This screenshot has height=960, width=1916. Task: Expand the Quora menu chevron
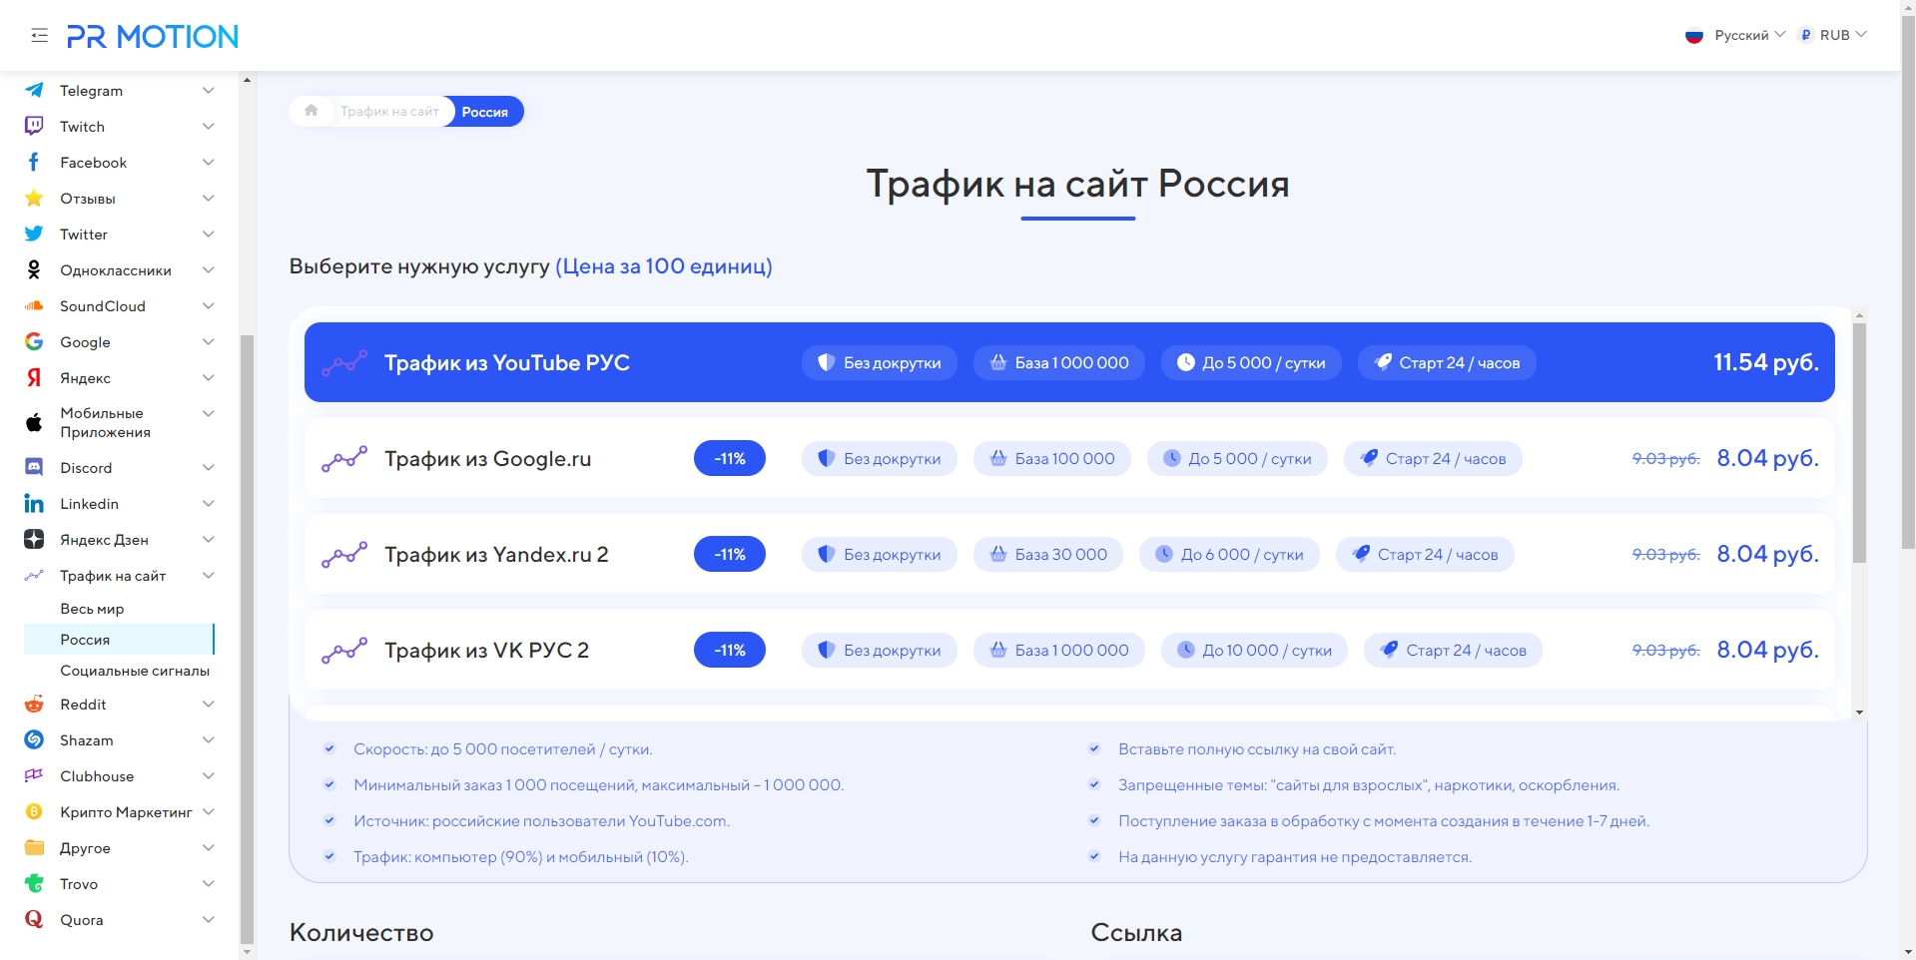tap(209, 919)
